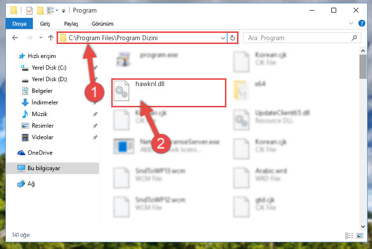Click the vertical scrollbar down arrow
The image size is (372, 249).
[363, 227]
